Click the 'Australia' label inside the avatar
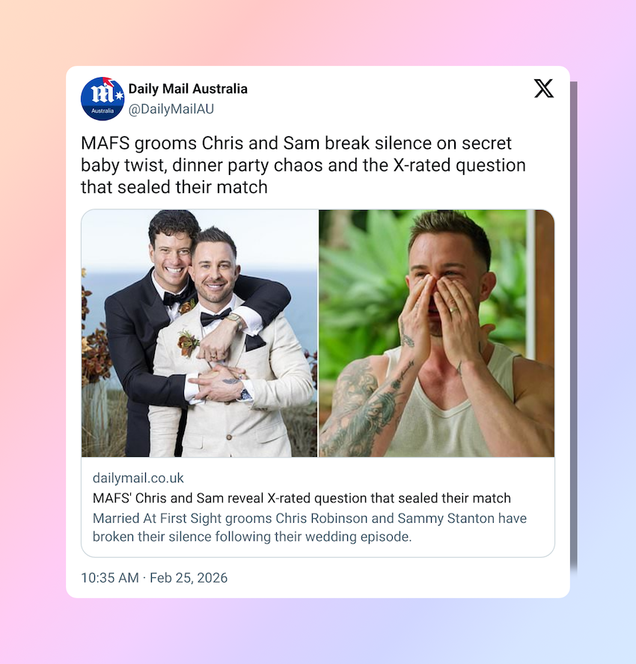The height and width of the screenshot is (664, 636). [103, 111]
